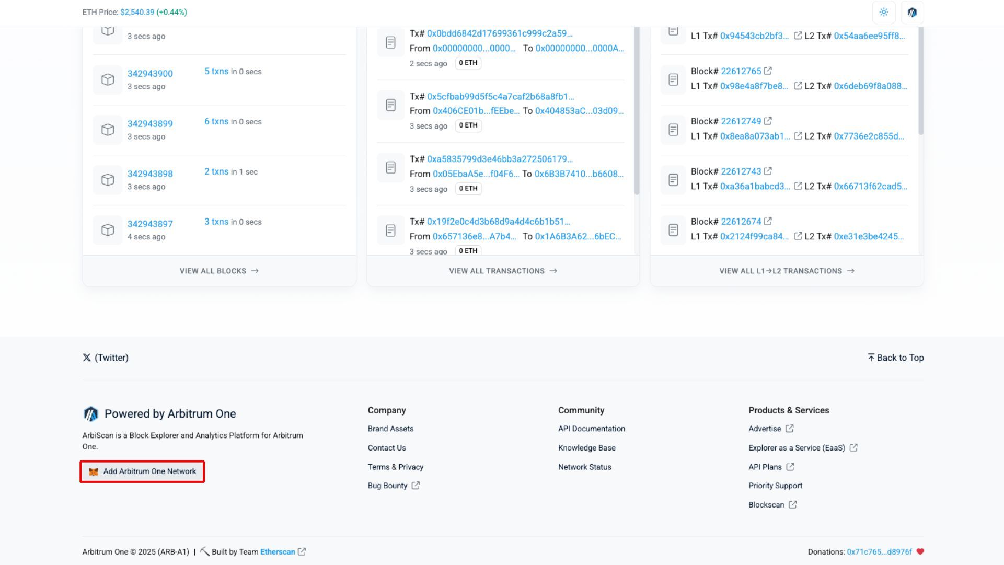
Task: Open external link icon next to Block# 22612765
Action: coord(768,71)
